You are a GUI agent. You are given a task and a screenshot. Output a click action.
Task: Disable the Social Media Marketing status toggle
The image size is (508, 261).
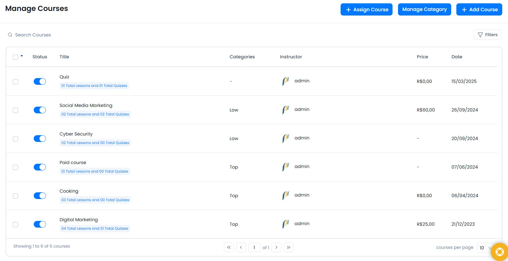pyautogui.click(x=40, y=110)
